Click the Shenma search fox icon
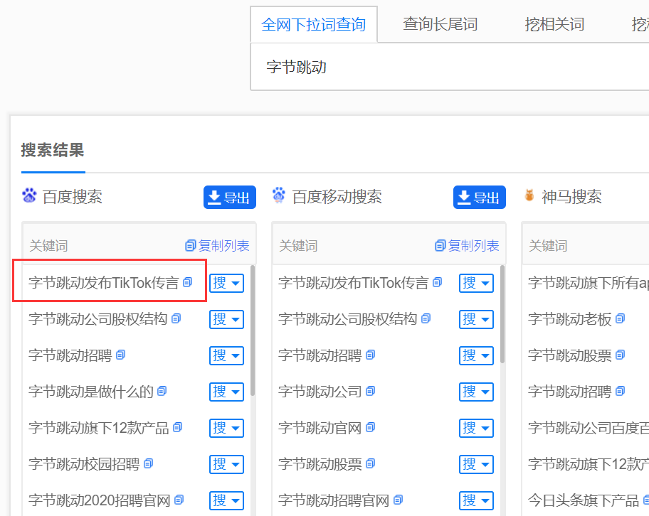The height and width of the screenshot is (516, 649). pyautogui.click(x=529, y=196)
